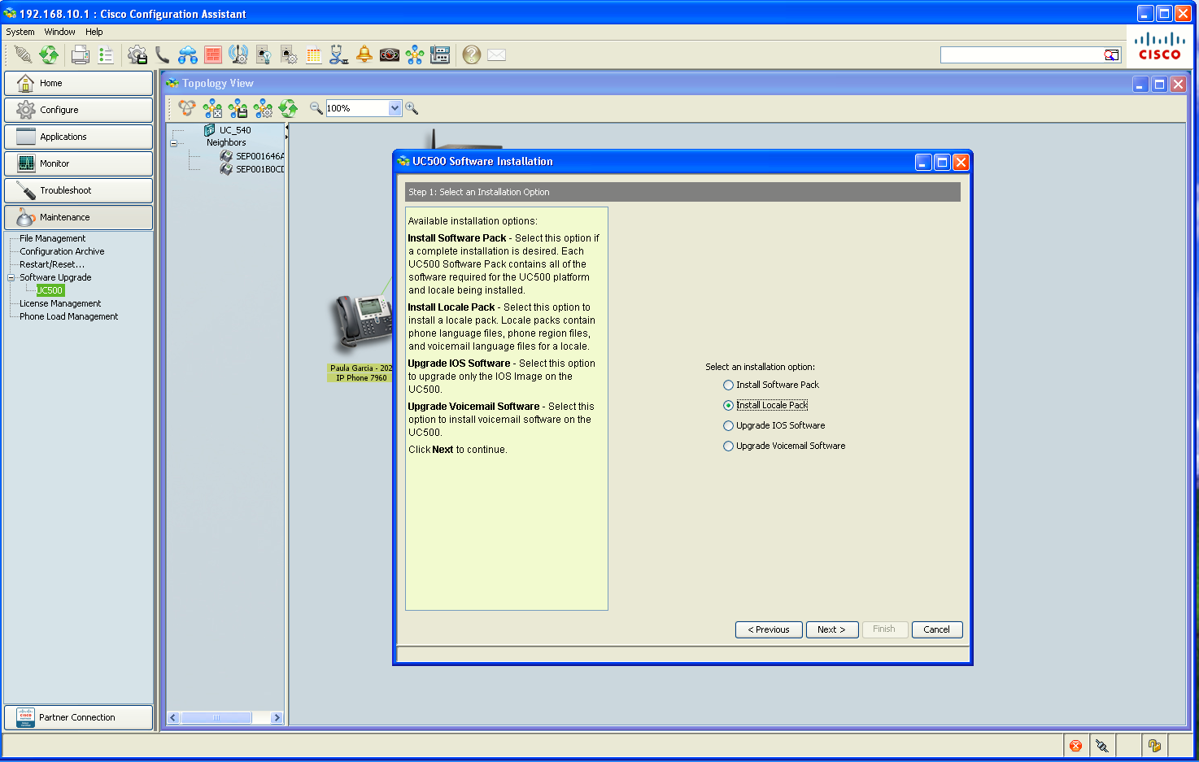
Task: Click the search input field at top right
Action: click(1022, 54)
